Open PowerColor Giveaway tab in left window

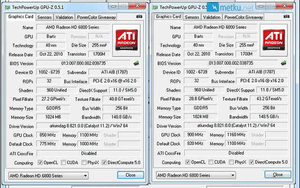(x=96, y=17)
